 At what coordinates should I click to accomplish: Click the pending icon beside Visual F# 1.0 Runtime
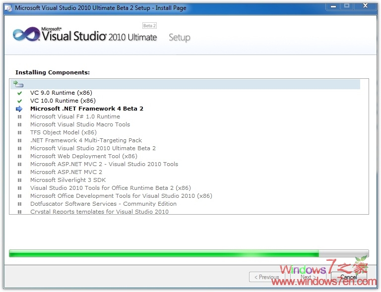[x=20, y=117]
